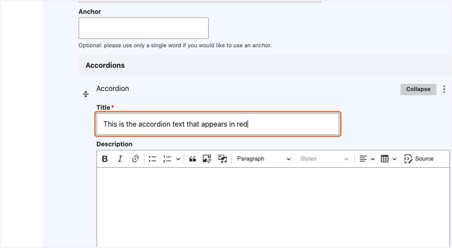Open the Styles dropdown

click(x=324, y=159)
